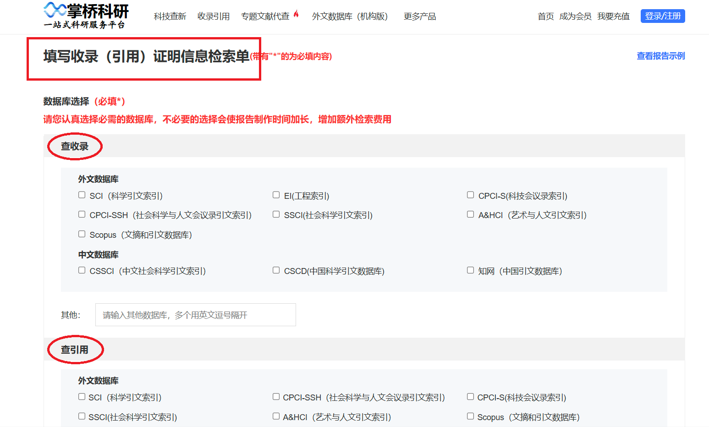709x427 pixels.
Task: Select CPCI-S(科技会议录索引) under 查收录
Action: tap(470, 194)
